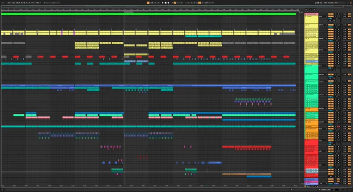Fold the red group track
Image resolution: width=353 pixels, height=192 pixels.
tap(306, 140)
